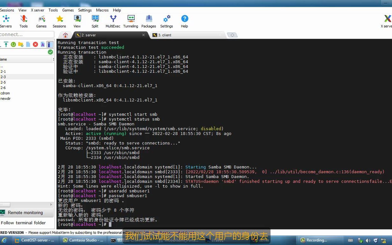392x245 pixels.
Task: Toggle the highlighted SFTP panel view icon
Action: pos(50,44)
